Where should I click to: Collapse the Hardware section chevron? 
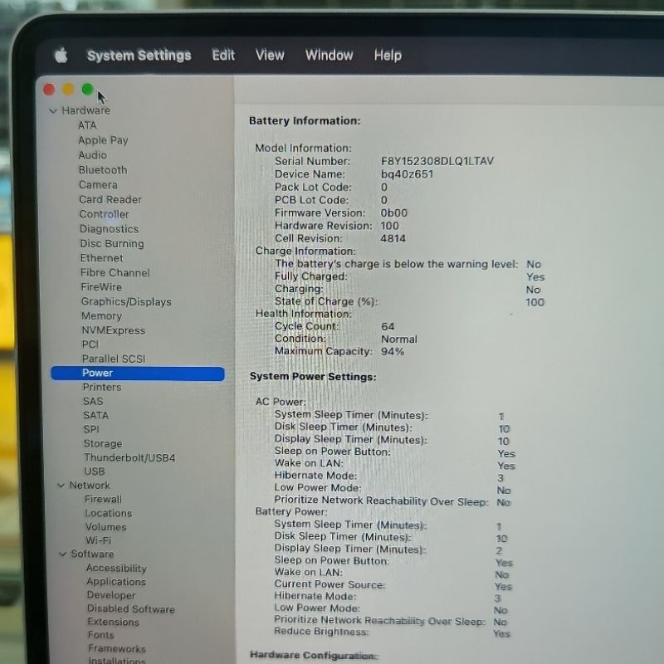pos(53,110)
